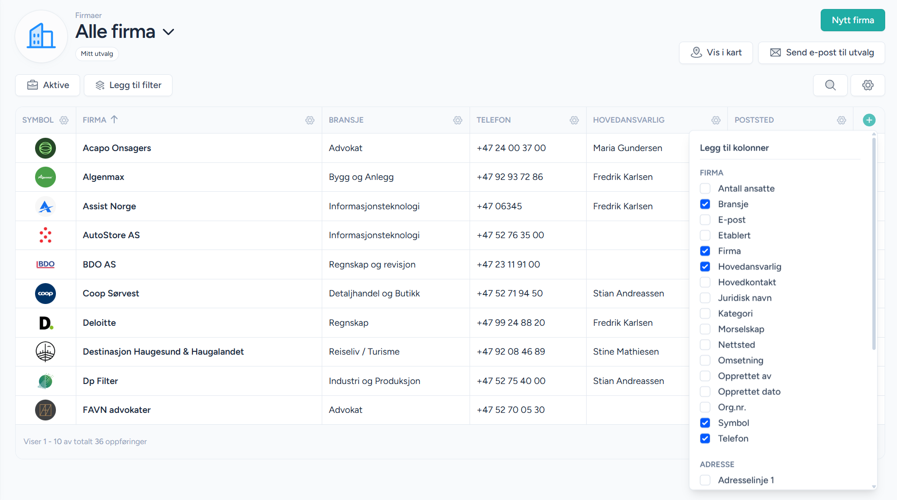Screen dimensions: 897x500
Task: Open table settings gear icon
Action: pos(868,85)
